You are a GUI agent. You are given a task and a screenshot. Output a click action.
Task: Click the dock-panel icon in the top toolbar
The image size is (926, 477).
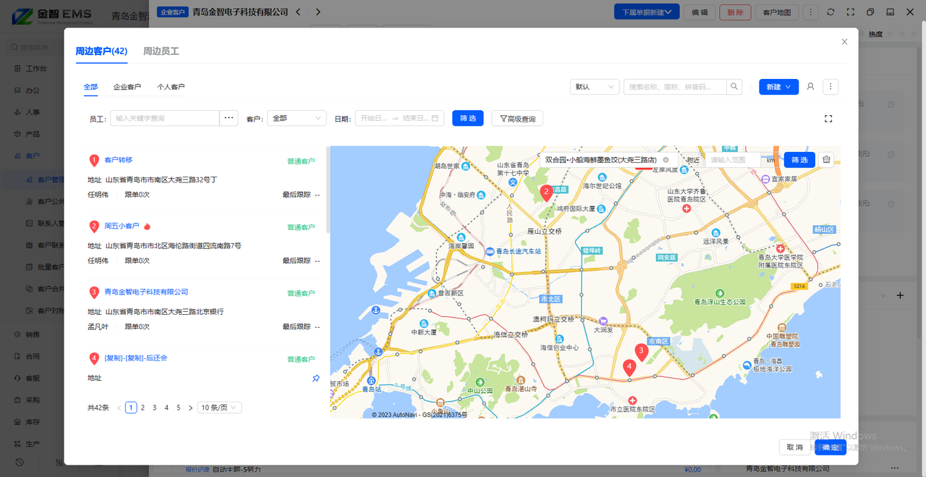[x=890, y=12]
